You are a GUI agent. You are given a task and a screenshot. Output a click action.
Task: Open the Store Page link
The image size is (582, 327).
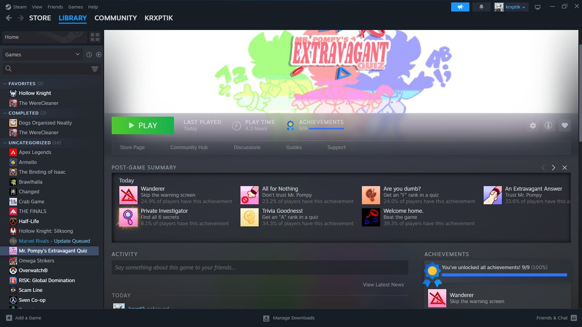tap(132, 147)
